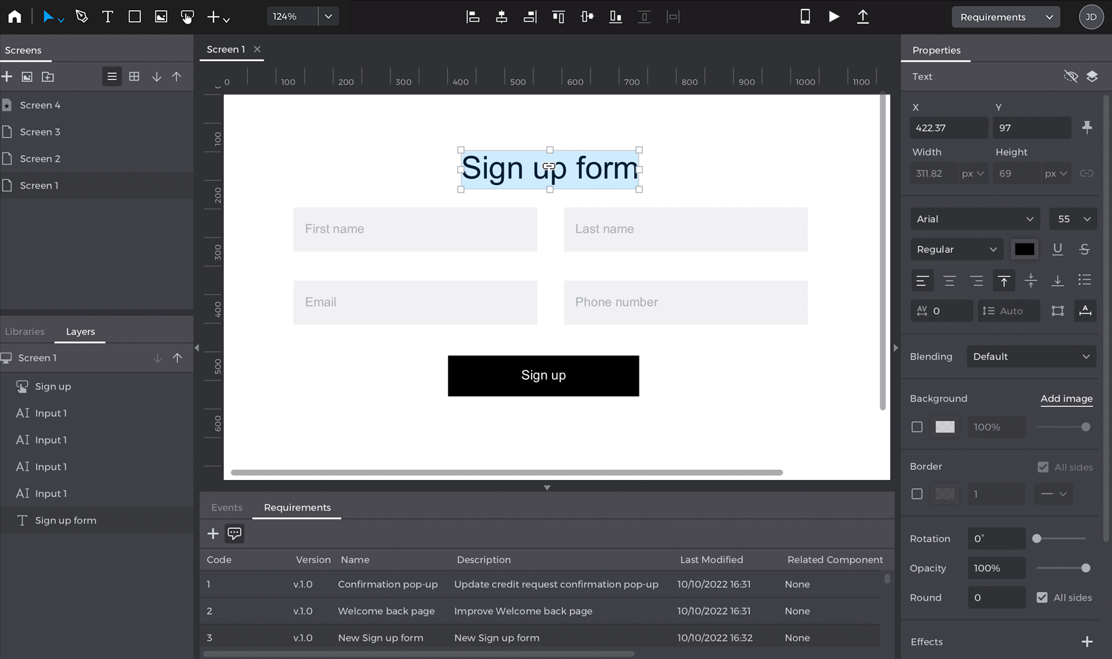Start prototype simulation with play button
This screenshot has height=659, width=1112.
tap(833, 16)
